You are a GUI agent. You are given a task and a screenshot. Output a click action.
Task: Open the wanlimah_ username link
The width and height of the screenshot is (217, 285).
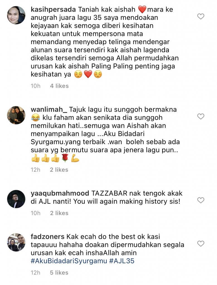point(49,109)
